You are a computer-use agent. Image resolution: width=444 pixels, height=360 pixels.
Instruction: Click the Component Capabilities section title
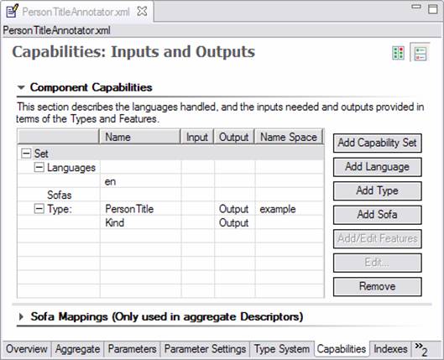(x=91, y=87)
